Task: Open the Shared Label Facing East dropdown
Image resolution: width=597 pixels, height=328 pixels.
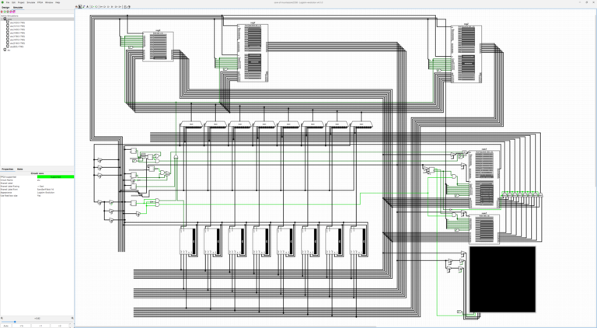Action: tap(56, 187)
